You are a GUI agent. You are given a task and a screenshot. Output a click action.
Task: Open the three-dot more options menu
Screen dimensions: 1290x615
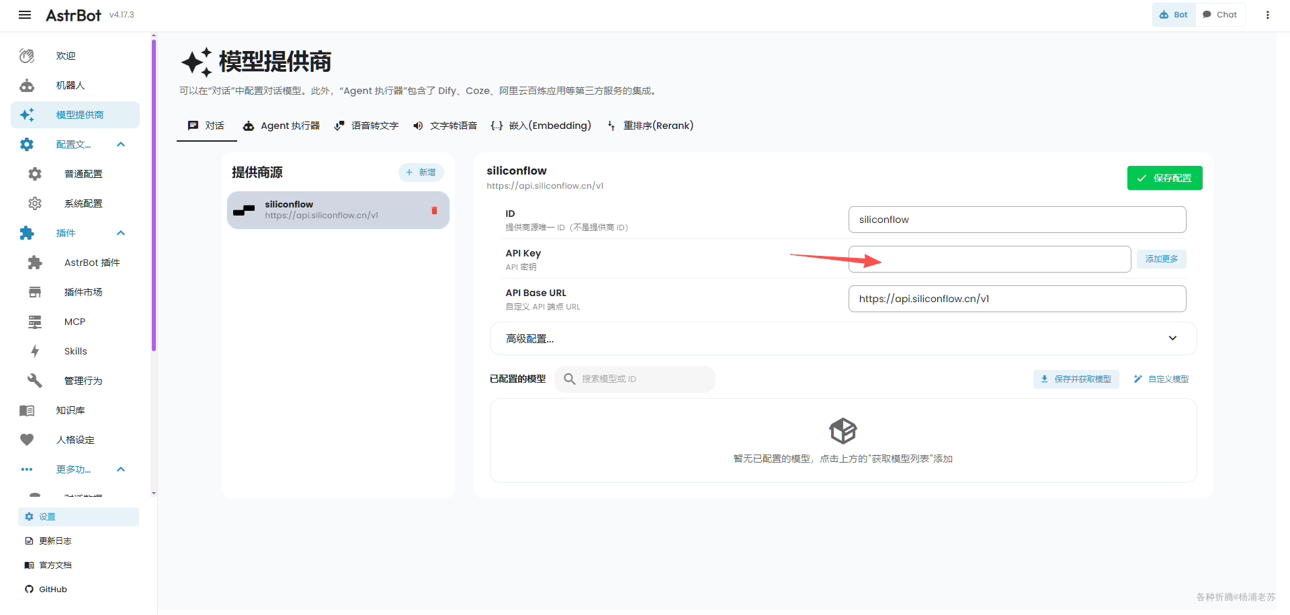tap(1268, 15)
